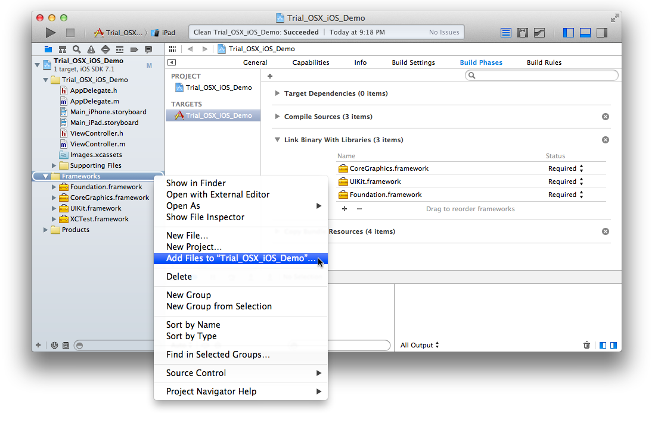Remove selected framework with minus button
658x423 pixels.
tap(359, 209)
